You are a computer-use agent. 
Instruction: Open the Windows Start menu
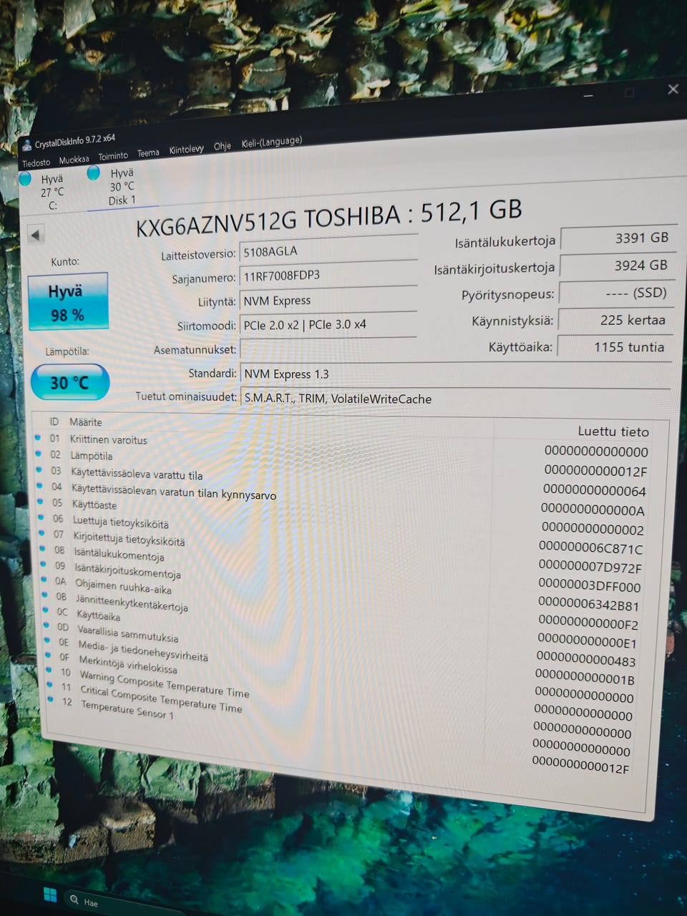(x=50, y=895)
